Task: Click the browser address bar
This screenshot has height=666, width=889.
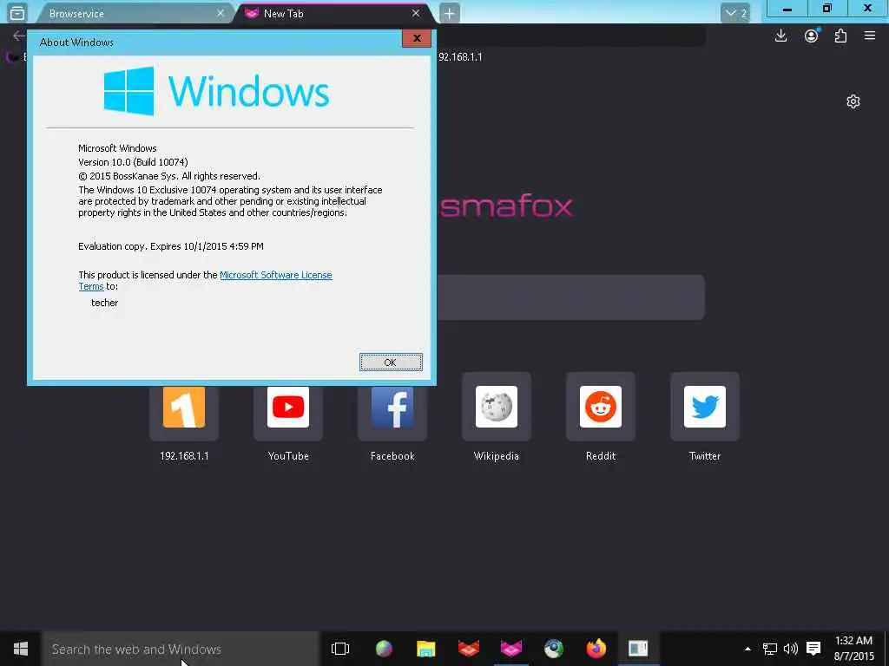Action: point(570,36)
